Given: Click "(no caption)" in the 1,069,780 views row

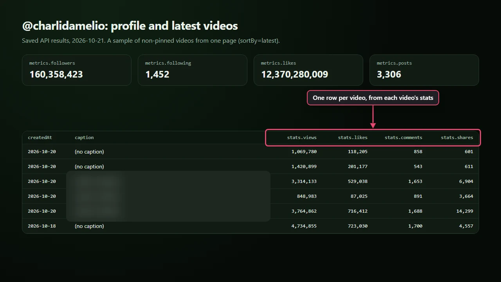Looking at the screenshot, I should [x=89, y=152].
